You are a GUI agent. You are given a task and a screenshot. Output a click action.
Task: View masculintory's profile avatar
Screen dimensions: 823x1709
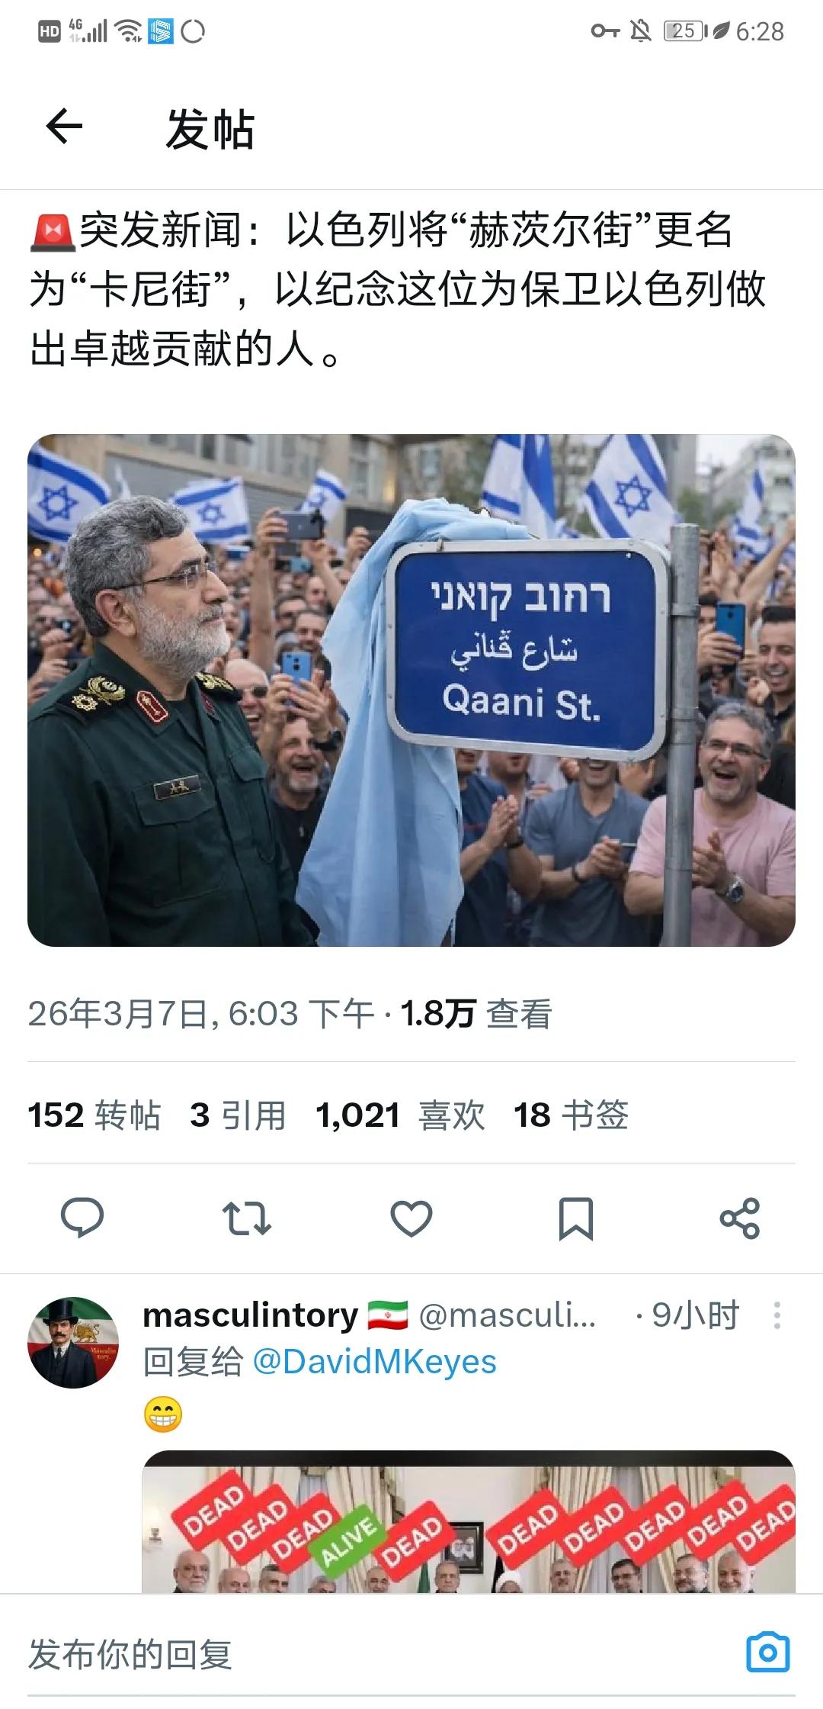point(73,1343)
